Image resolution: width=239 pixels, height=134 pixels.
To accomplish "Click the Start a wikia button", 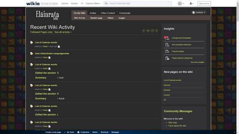I will click(204, 3).
